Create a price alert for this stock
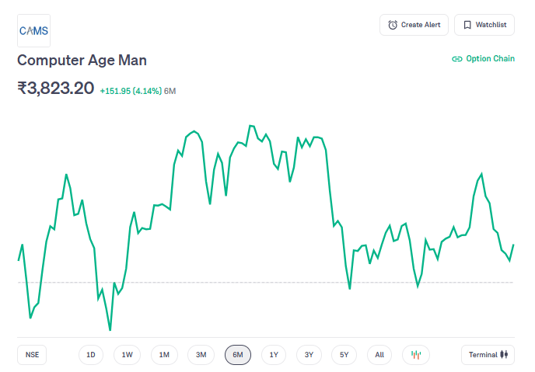The width and height of the screenshot is (535, 372). tap(414, 25)
